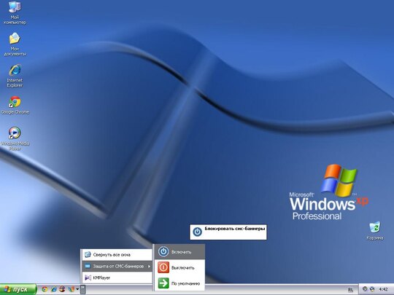Click the first system tray icon
394x295 pixels.
point(365,289)
